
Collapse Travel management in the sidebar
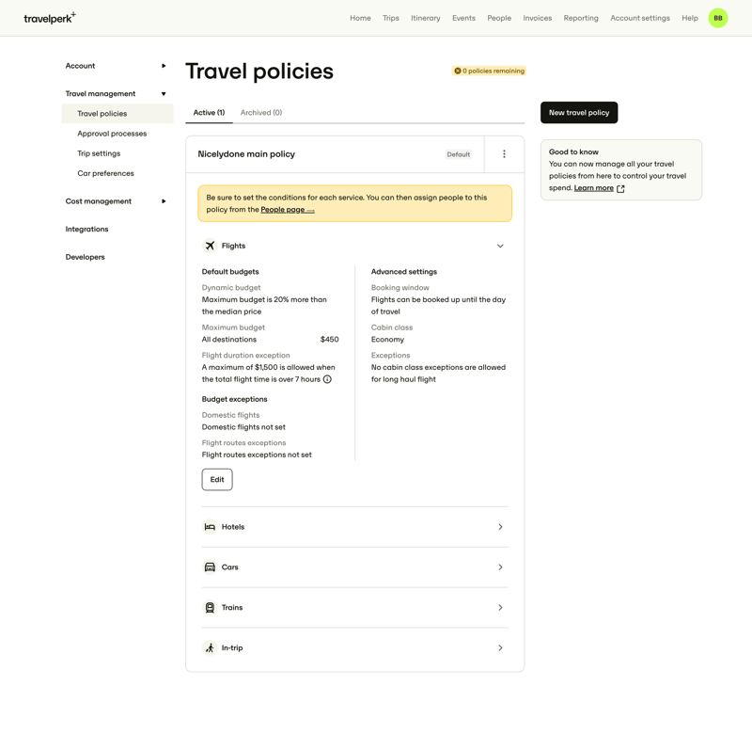pos(164,93)
